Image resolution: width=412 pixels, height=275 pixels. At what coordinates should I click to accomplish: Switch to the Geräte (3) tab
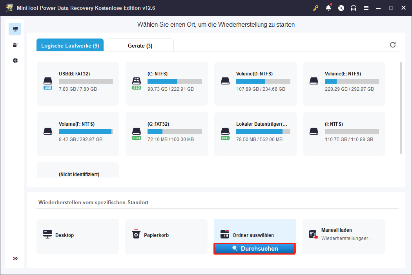pyautogui.click(x=140, y=46)
